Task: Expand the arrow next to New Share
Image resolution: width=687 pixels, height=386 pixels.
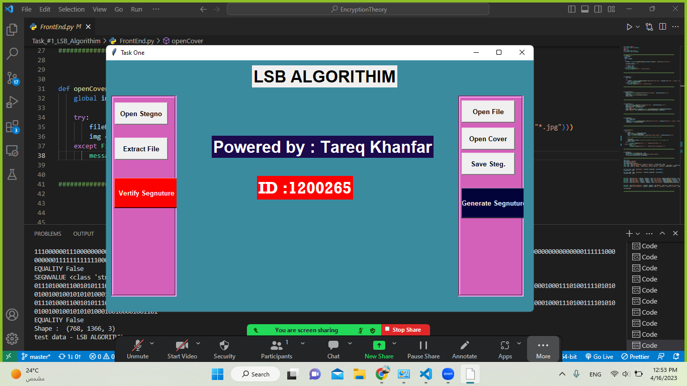Action: coord(394,343)
